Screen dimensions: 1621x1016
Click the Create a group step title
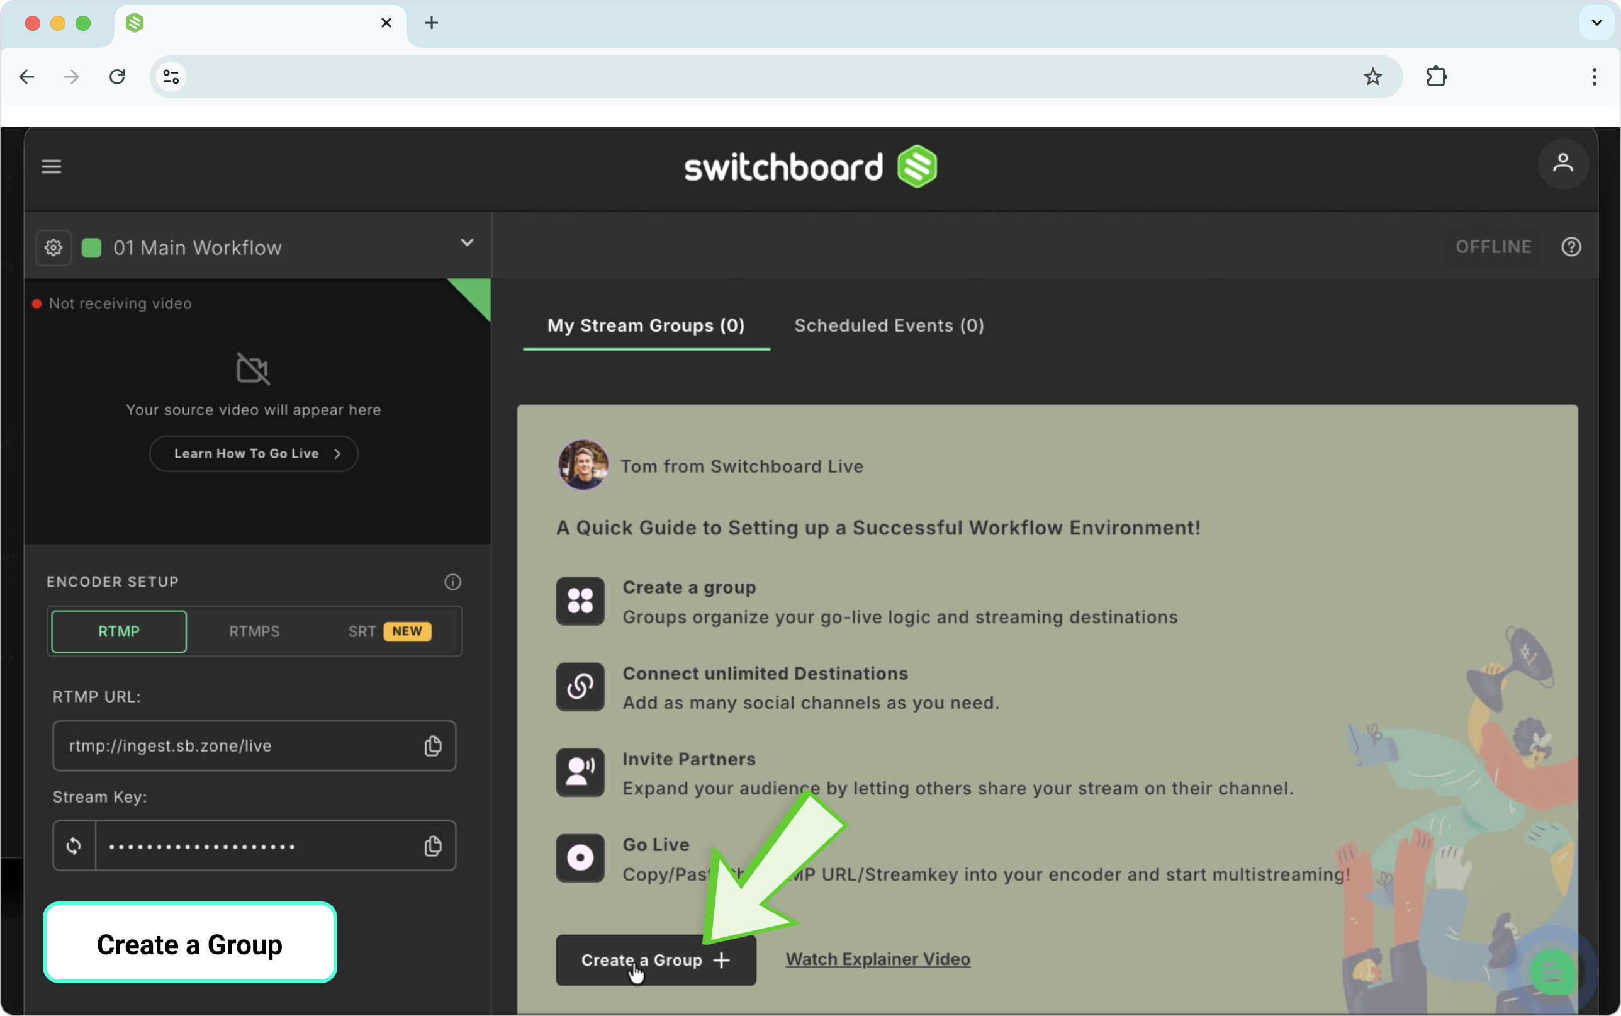pyautogui.click(x=689, y=587)
